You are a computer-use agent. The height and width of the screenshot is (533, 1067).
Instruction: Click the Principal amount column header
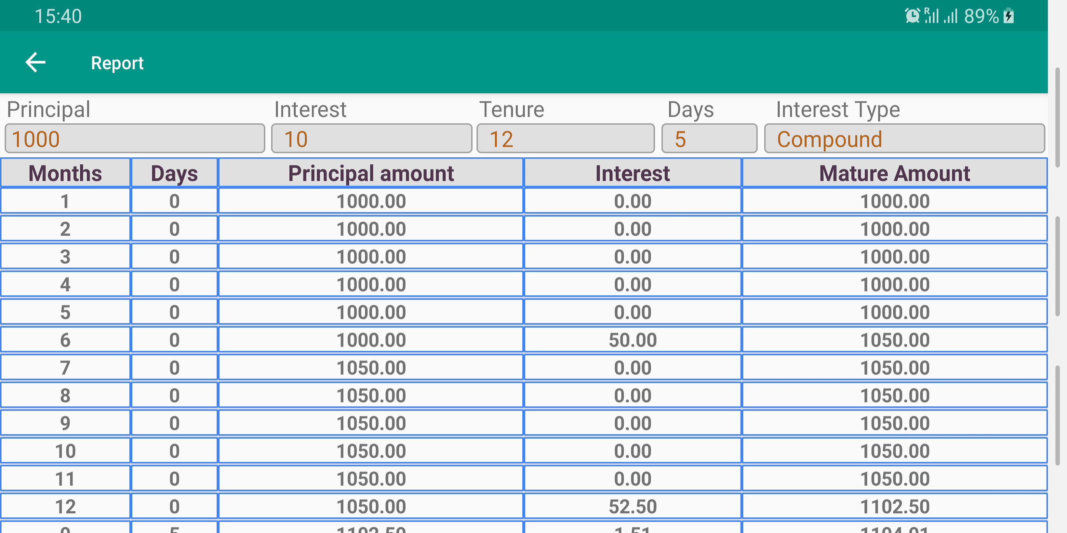coord(371,173)
